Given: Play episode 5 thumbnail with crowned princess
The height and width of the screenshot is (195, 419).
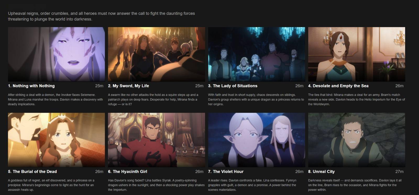Looking at the screenshot, I should point(56,140).
